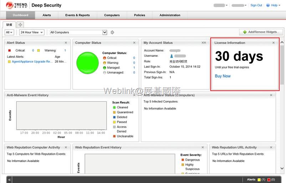Switch to the Computers tab

click(112, 15)
